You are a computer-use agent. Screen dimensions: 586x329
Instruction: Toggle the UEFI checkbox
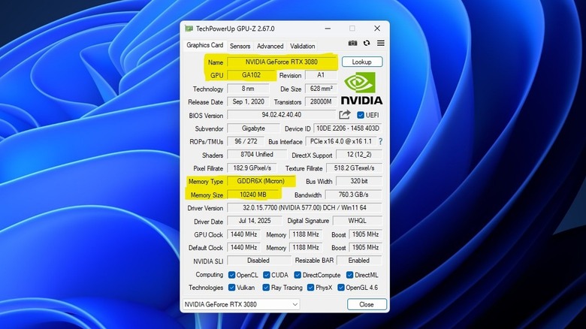coord(361,115)
